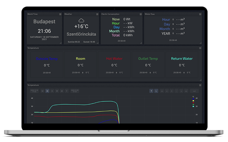Toggle the T button on chart toolbar
228x142 pixels.
(x=151, y=91)
